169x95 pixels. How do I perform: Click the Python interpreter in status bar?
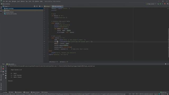click(164, 94)
